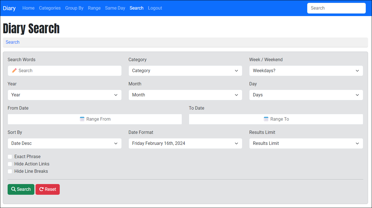372x208 pixels.
Task: Choose a value from Month dropdown
Action: (185, 95)
